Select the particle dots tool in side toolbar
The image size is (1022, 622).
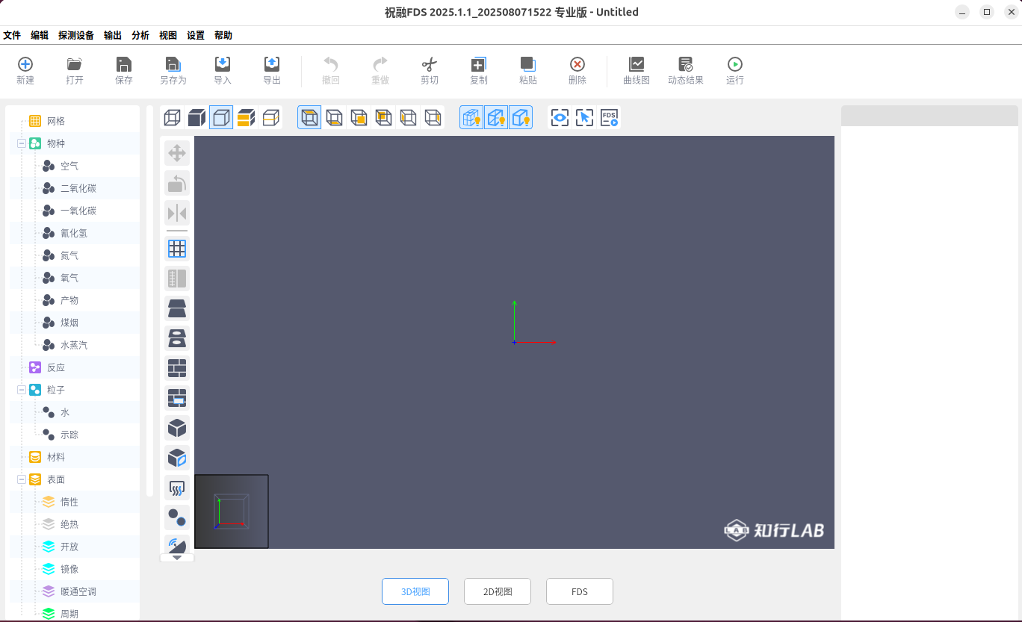point(177,517)
